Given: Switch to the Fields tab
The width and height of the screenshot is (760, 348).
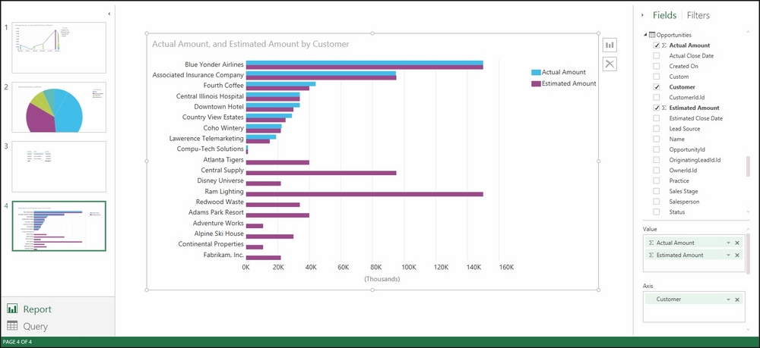Looking at the screenshot, I should [x=664, y=15].
